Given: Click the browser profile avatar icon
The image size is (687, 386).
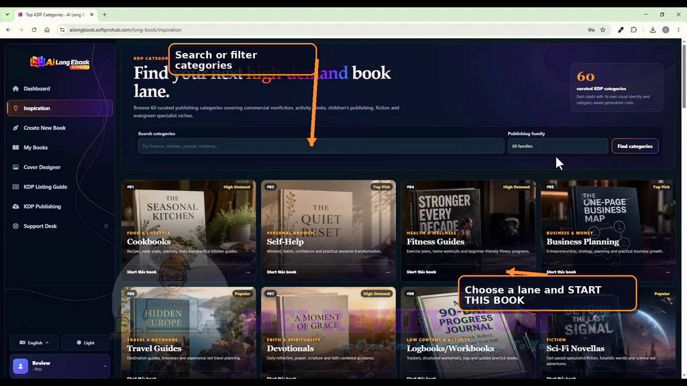Looking at the screenshot, I should point(666,29).
